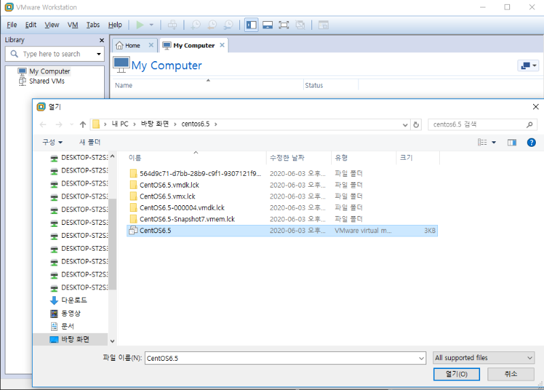This screenshot has height=390, width=544.
Task: Select CentOS6.5 VMware virtual machine file
Action: tap(282, 230)
